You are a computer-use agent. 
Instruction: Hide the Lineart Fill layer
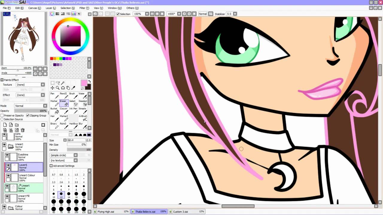pos(7,196)
